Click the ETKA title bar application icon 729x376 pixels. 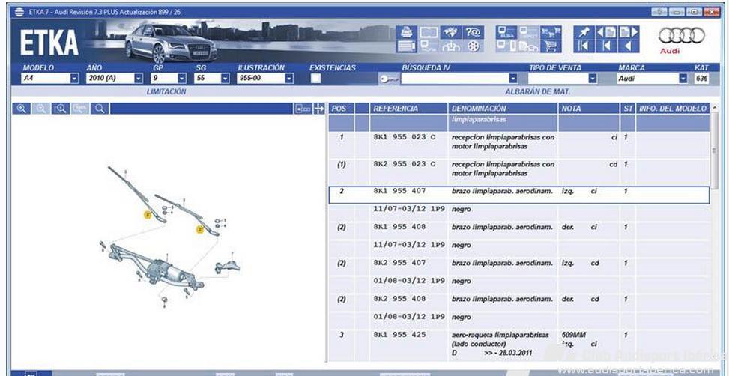19,12
